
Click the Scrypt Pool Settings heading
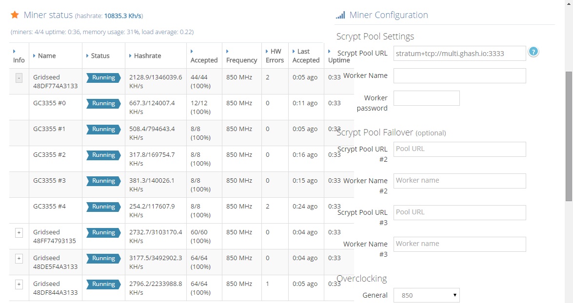[x=375, y=37]
